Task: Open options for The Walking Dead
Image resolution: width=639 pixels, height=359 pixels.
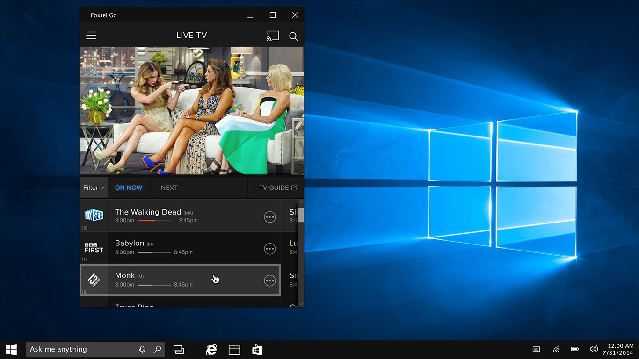Action: point(270,217)
